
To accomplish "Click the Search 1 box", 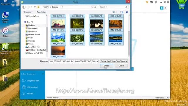I will tap(112, 7).
